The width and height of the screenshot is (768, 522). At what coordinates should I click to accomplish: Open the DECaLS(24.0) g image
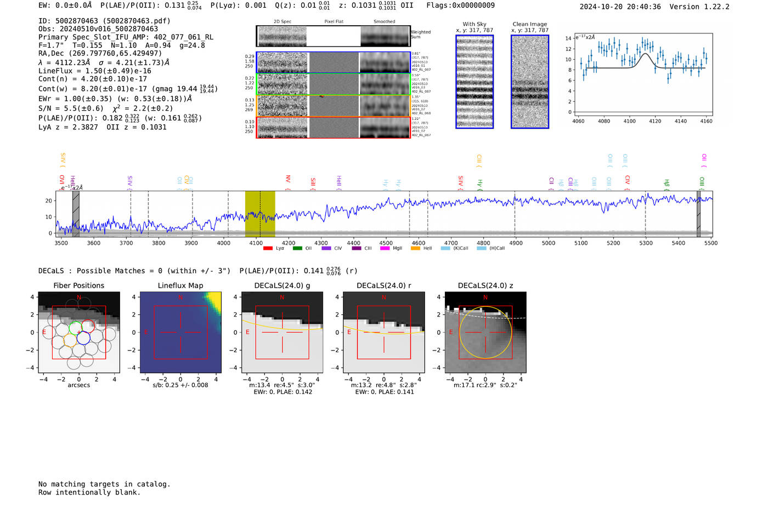[282, 332]
